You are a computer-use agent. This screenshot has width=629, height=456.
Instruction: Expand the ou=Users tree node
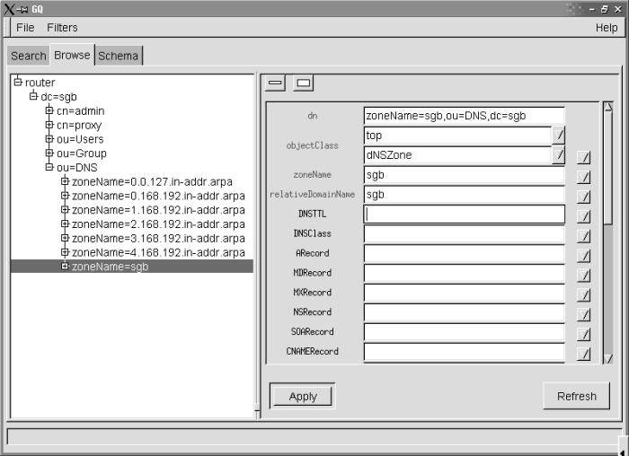(x=49, y=139)
